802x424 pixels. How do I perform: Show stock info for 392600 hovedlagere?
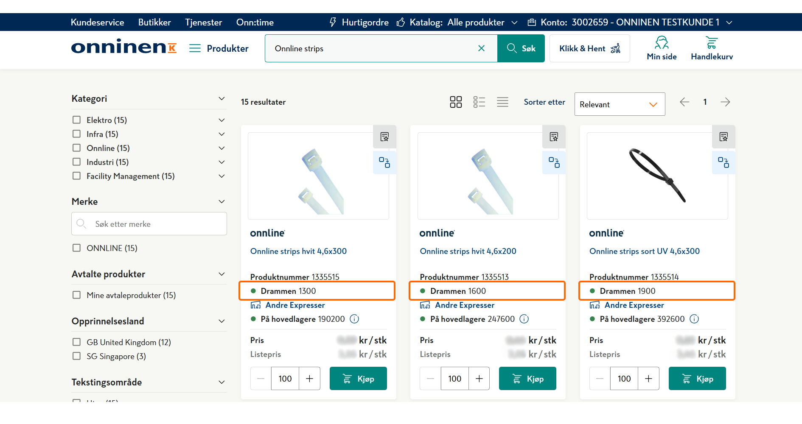coord(694,319)
